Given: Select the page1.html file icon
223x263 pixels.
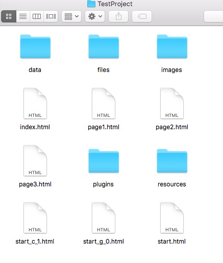Looking at the screenshot, I should (104, 103).
